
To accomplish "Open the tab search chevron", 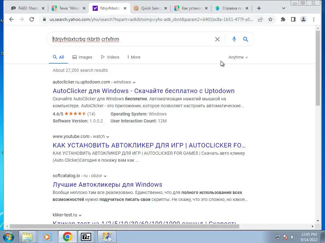I will coord(284,8).
